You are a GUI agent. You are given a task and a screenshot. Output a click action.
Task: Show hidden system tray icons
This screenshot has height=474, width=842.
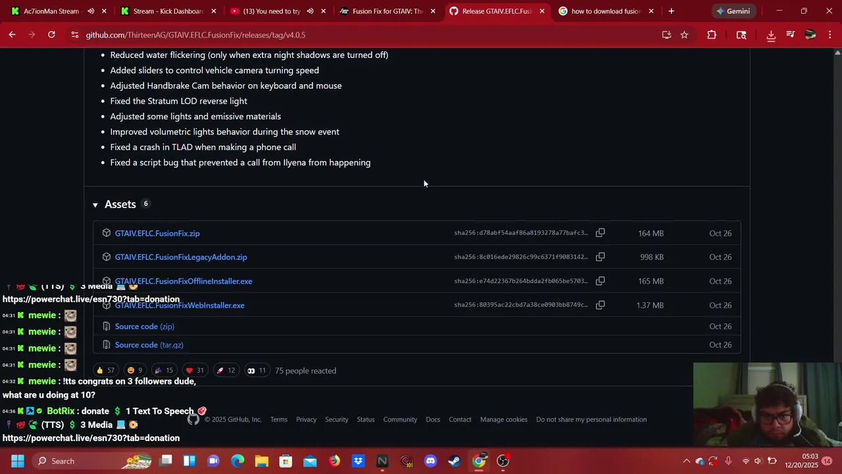click(686, 461)
